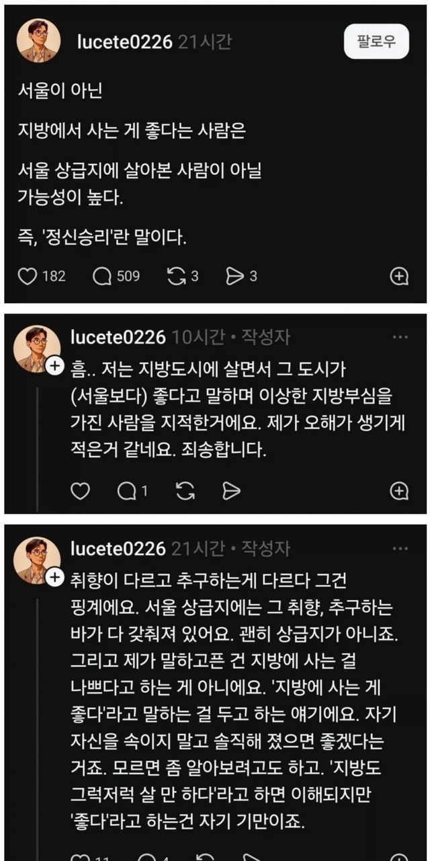This screenshot has height=861, width=430.
Task: Follow via plus badge on 21시간 reply avatar
Action: pyautogui.click(x=55, y=578)
